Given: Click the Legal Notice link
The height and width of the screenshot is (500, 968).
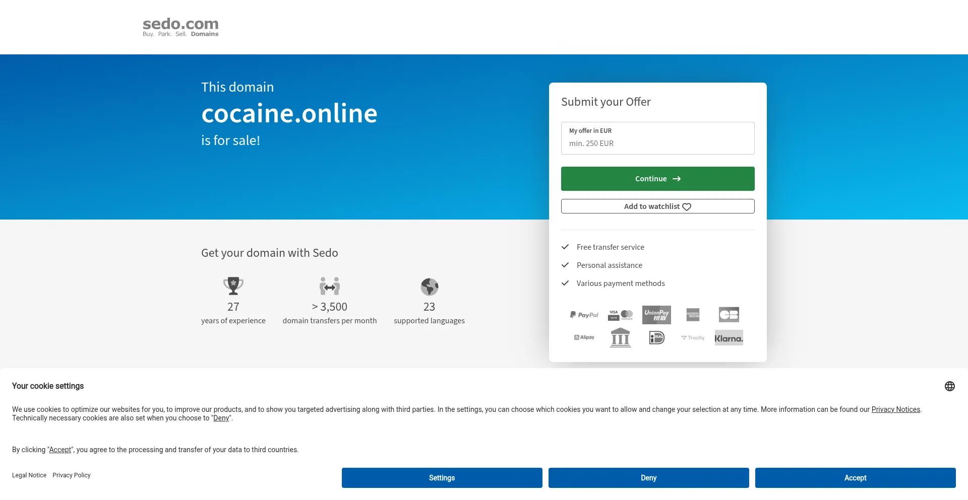Looking at the screenshot, I should click(29, 475).
